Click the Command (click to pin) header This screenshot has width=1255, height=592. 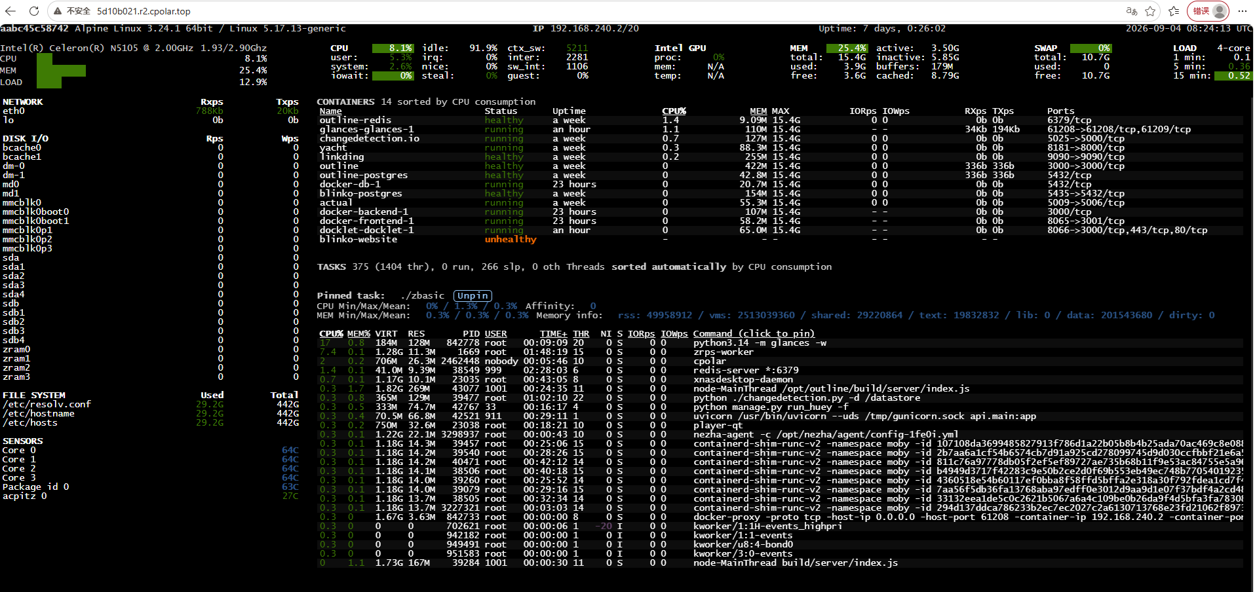(754, 334)
